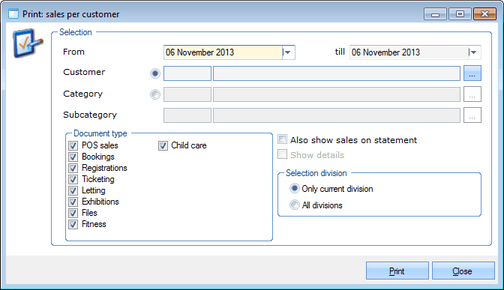Select the Customer radio button
The image size is (504, 290).
[155, 73]
